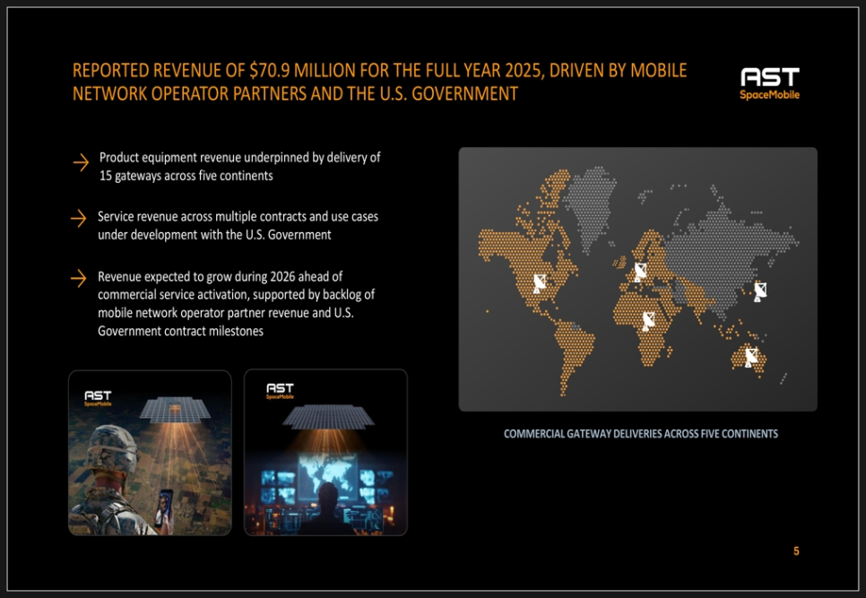Click the gateway dish icon on North America

pyautogui.click(x=540, y=284)
